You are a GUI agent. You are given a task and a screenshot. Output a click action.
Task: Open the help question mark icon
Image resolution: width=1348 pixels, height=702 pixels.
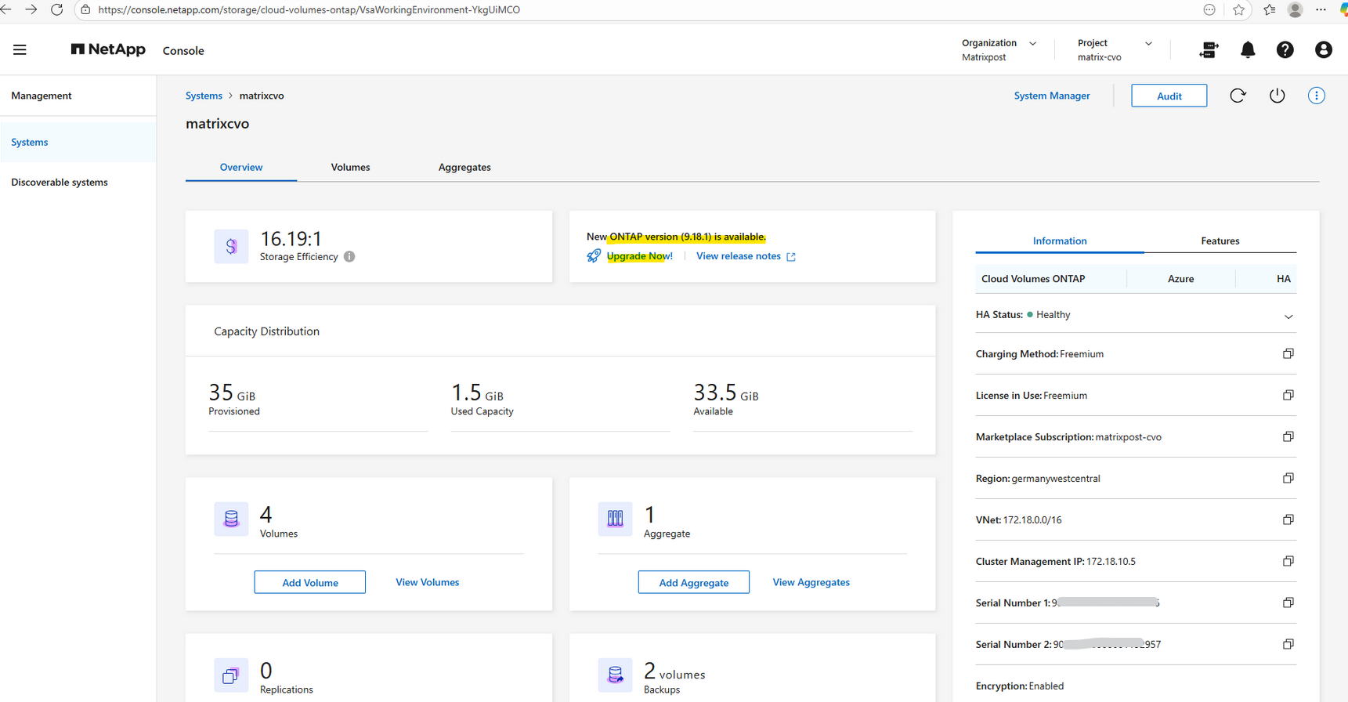pyautogui.click(x=1285, y=50)
